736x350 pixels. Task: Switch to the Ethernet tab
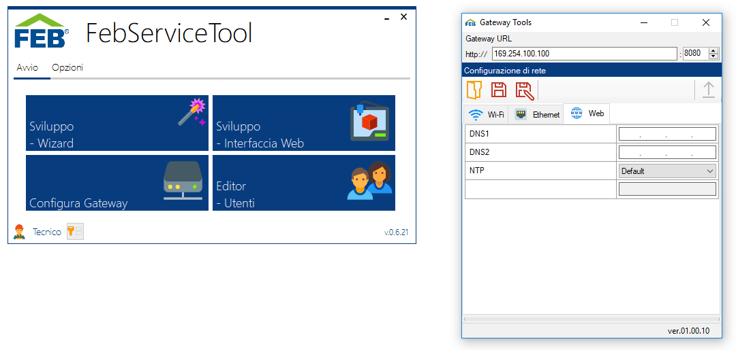pos(538,114)
